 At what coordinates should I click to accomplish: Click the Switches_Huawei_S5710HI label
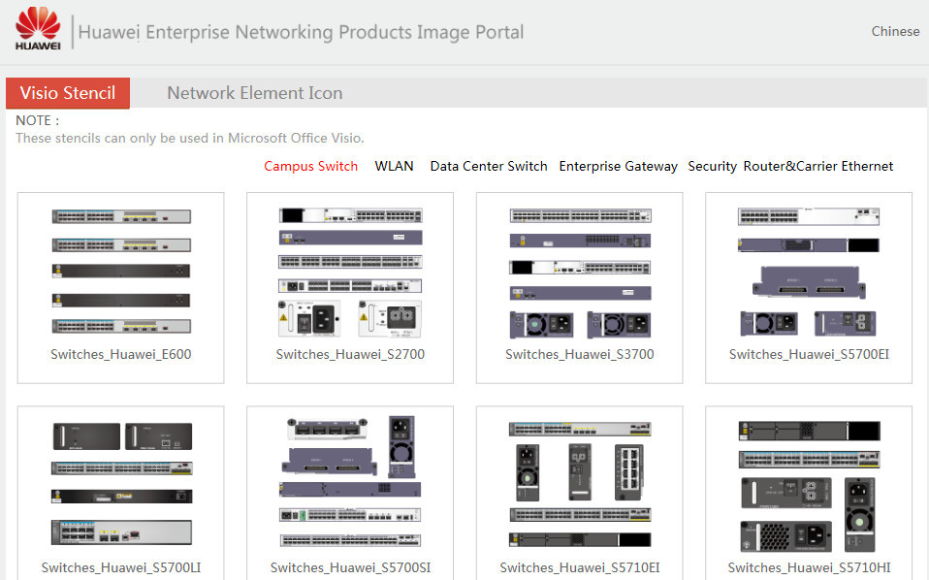click(809, 567)
